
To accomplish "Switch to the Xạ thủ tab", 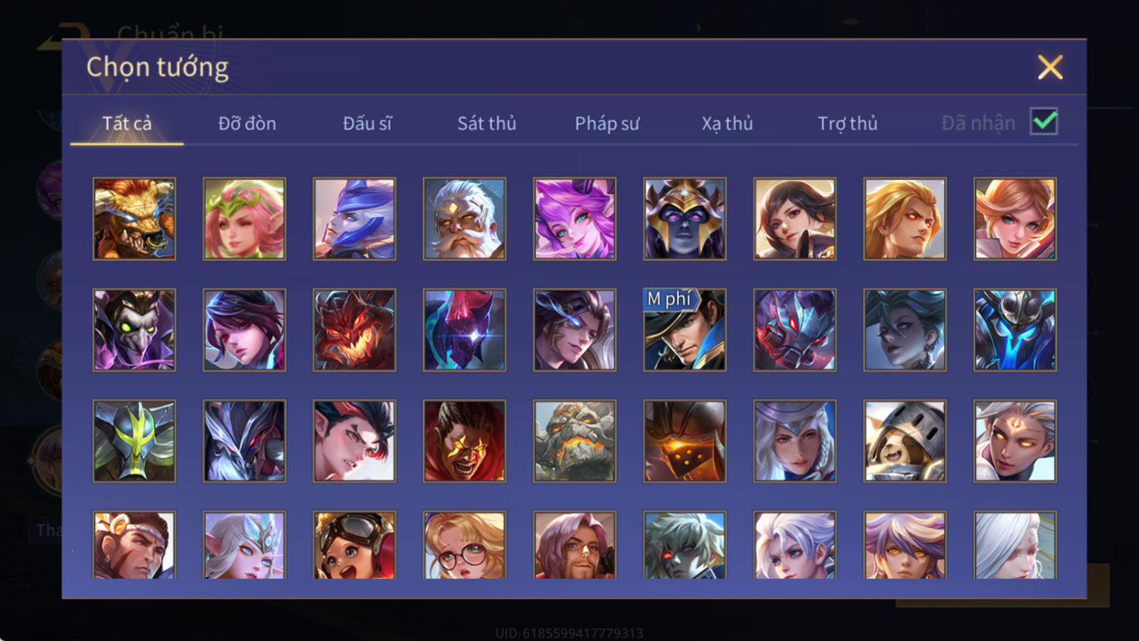I will 728,123.
